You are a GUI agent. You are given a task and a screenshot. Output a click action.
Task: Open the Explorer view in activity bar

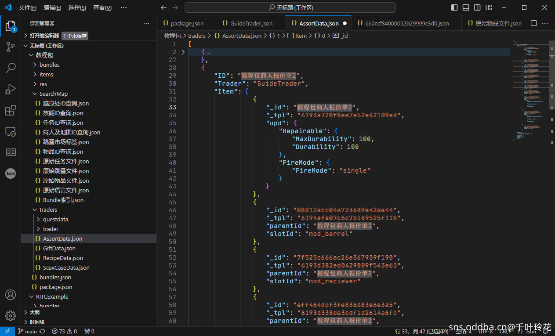[11, 26]
